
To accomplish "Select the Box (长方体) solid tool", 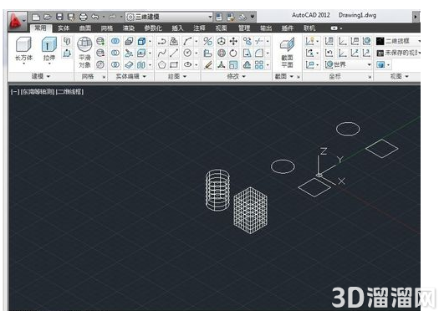I will tap(23, 48).
